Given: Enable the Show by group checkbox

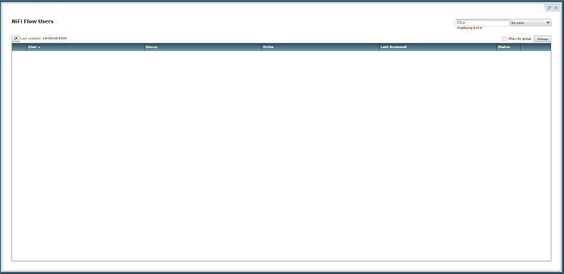Looking at the screenshot, I should (x=505, y=38).
